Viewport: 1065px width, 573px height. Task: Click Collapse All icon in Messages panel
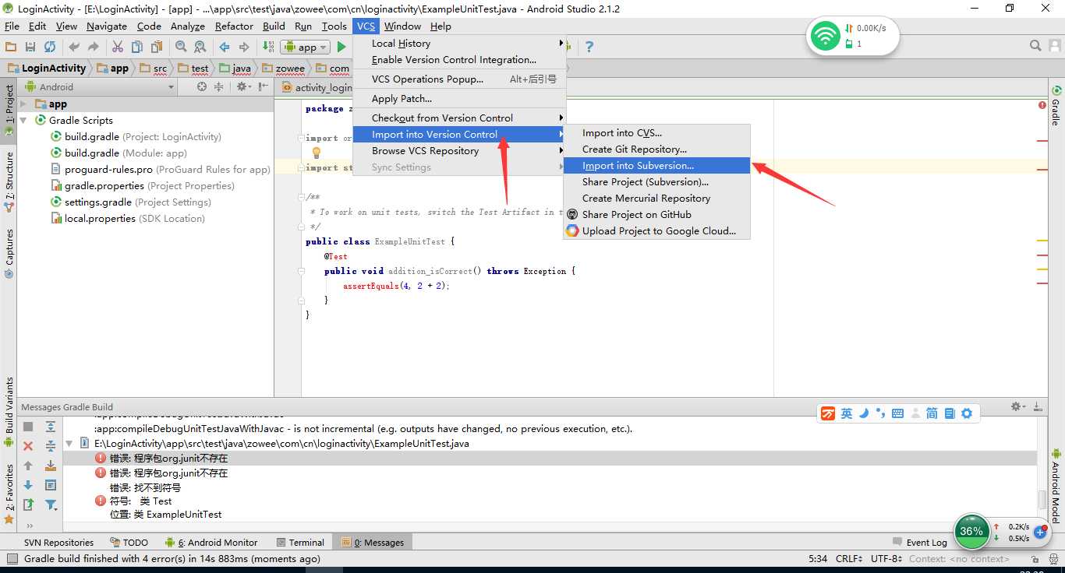[51, 446]
